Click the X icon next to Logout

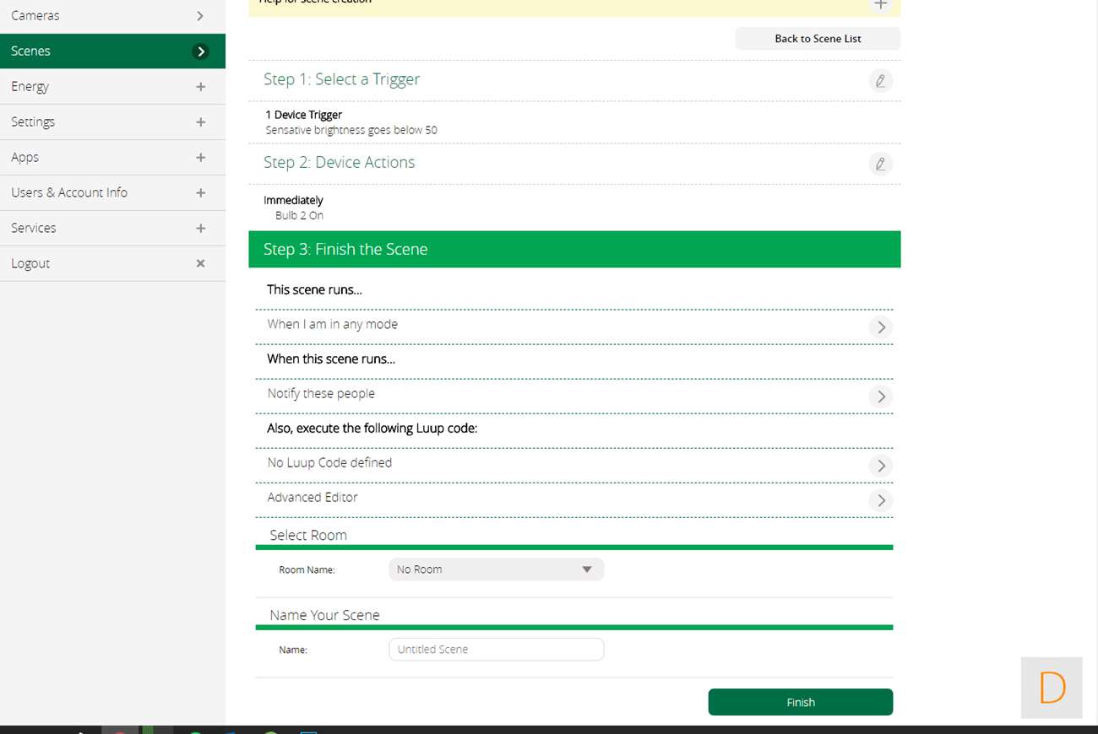coord(200,263)
